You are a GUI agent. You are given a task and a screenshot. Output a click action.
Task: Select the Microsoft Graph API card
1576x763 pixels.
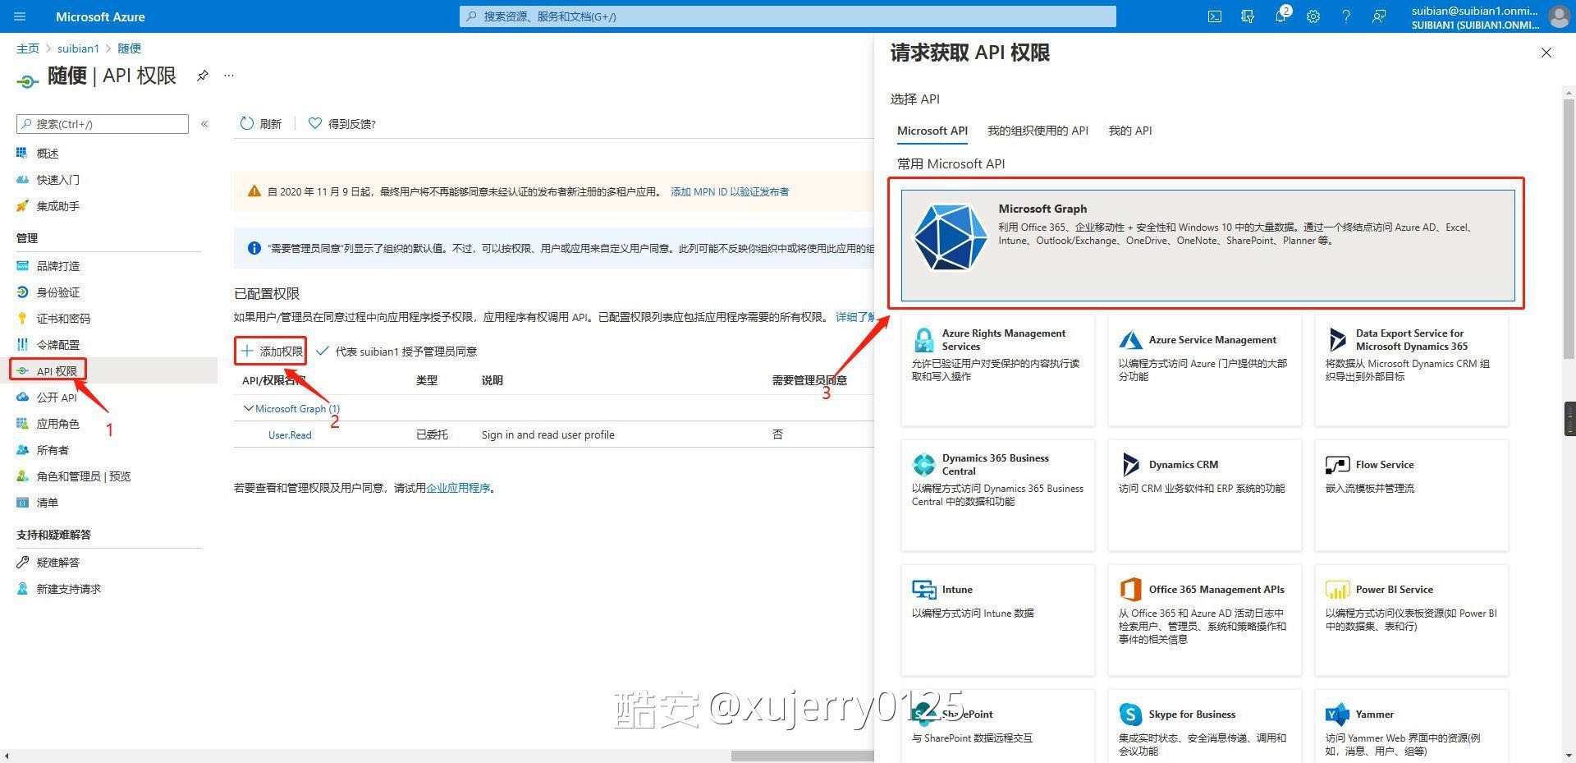tap(1207, 245)
